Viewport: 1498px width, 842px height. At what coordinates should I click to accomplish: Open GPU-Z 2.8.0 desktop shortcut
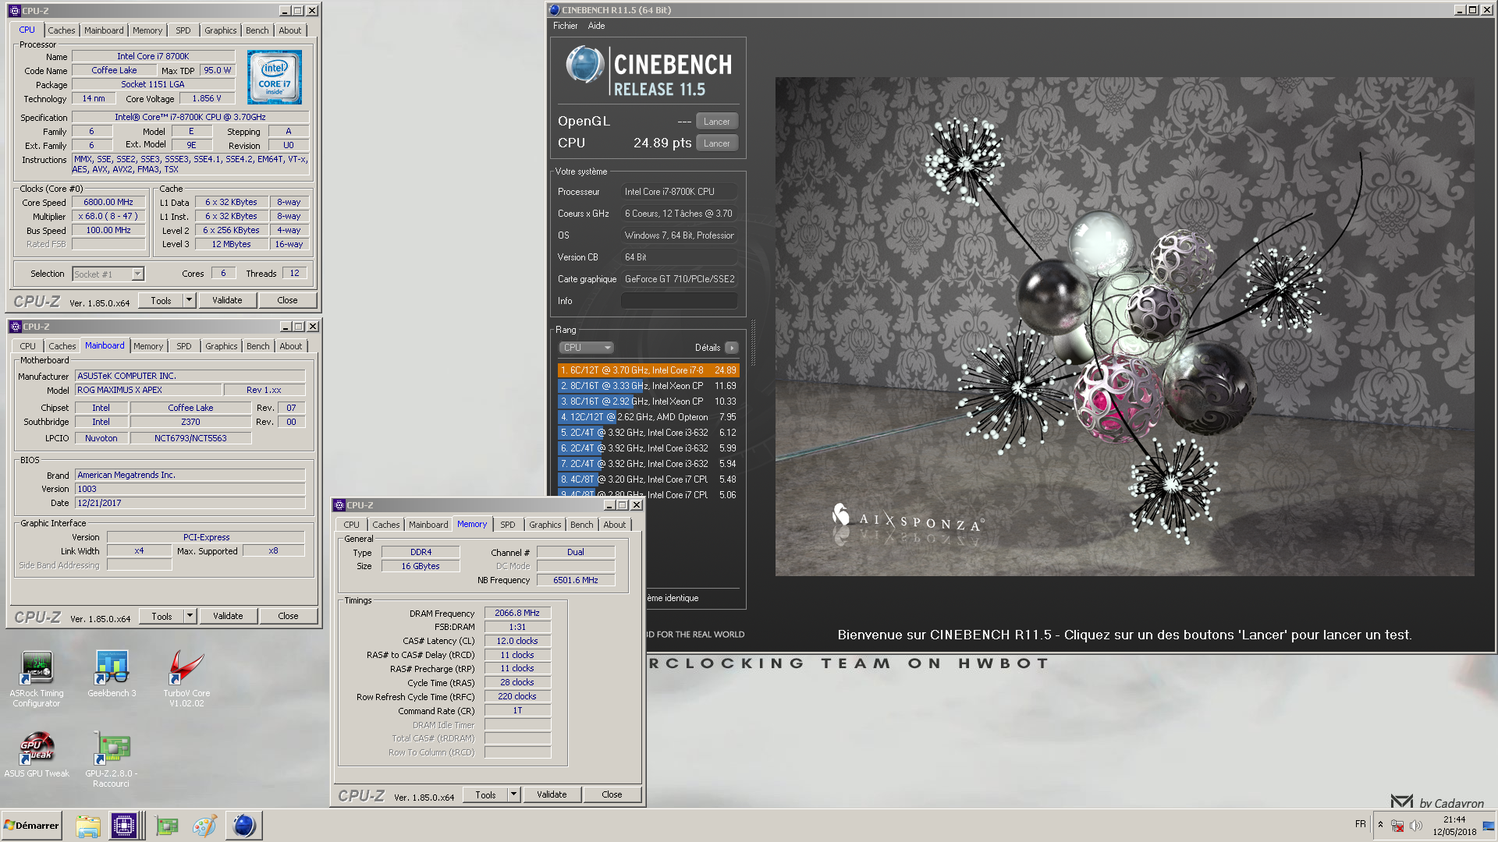(112, 759)
